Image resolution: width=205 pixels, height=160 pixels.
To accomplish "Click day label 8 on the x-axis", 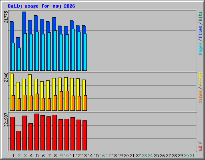I will coord(55,156).
